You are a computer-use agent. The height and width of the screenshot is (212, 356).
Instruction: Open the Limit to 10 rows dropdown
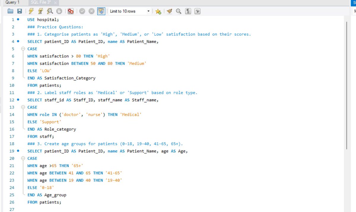point(130,11)
